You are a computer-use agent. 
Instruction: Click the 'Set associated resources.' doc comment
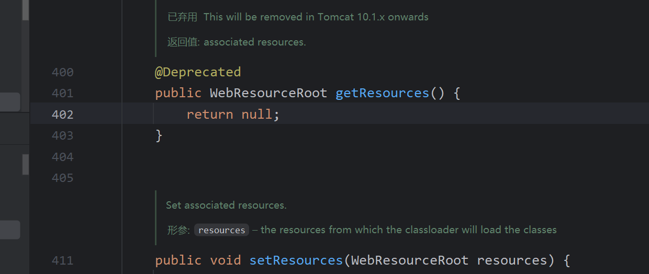(226, 205)
